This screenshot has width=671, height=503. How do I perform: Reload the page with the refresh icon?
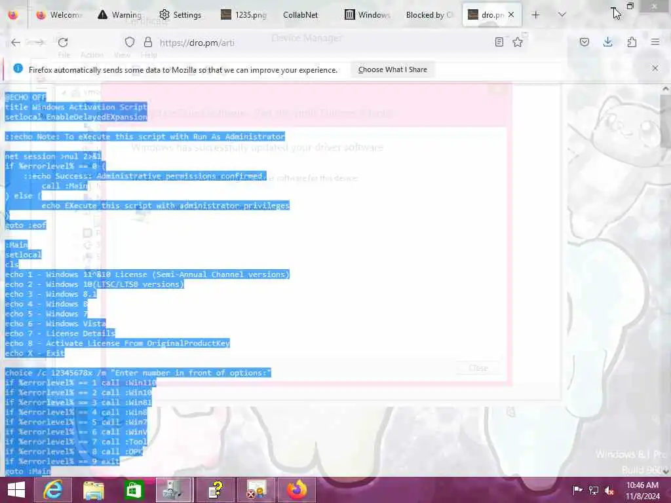[63, 43]
